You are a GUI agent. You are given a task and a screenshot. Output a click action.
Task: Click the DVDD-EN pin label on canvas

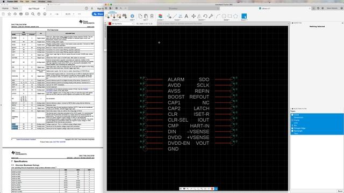pos(179,143)
